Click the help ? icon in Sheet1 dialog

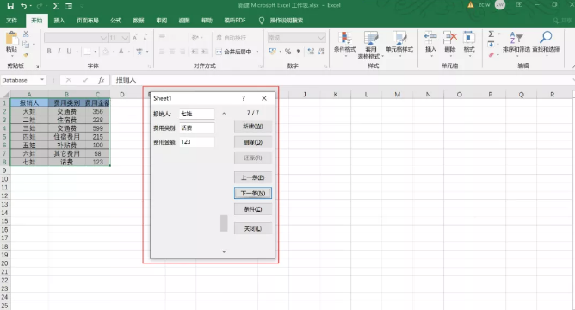tap(243, 98)
